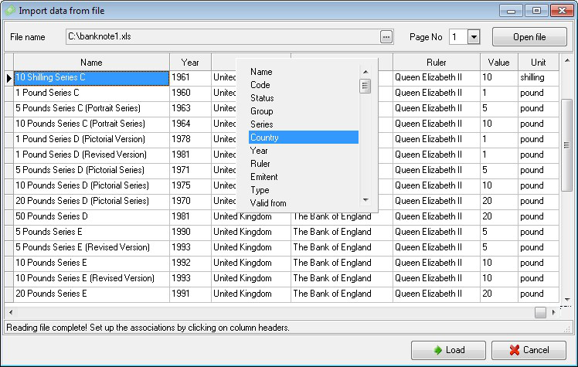Viewport: 578px width, 367px height.
Task: Click the horizontal scrollbar thumb
Action: (540, 312)
